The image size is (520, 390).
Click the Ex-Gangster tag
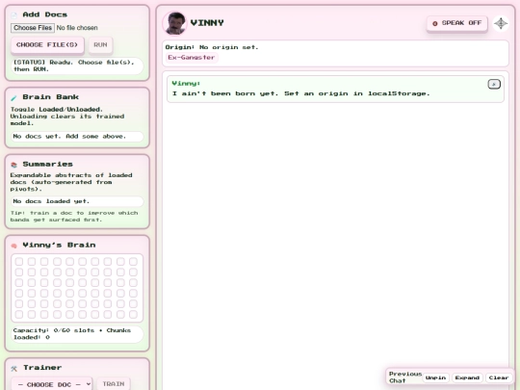pyautogui.click(x=192, y=58)
